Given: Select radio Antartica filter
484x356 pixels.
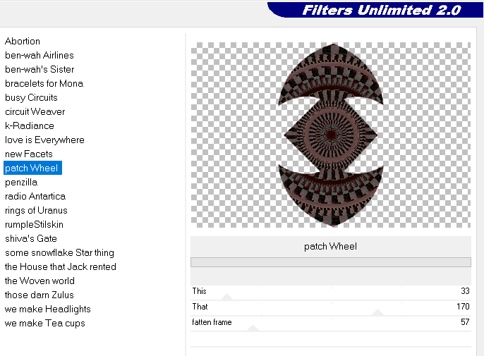Looking at the screenshot, I should pos(35,196).
